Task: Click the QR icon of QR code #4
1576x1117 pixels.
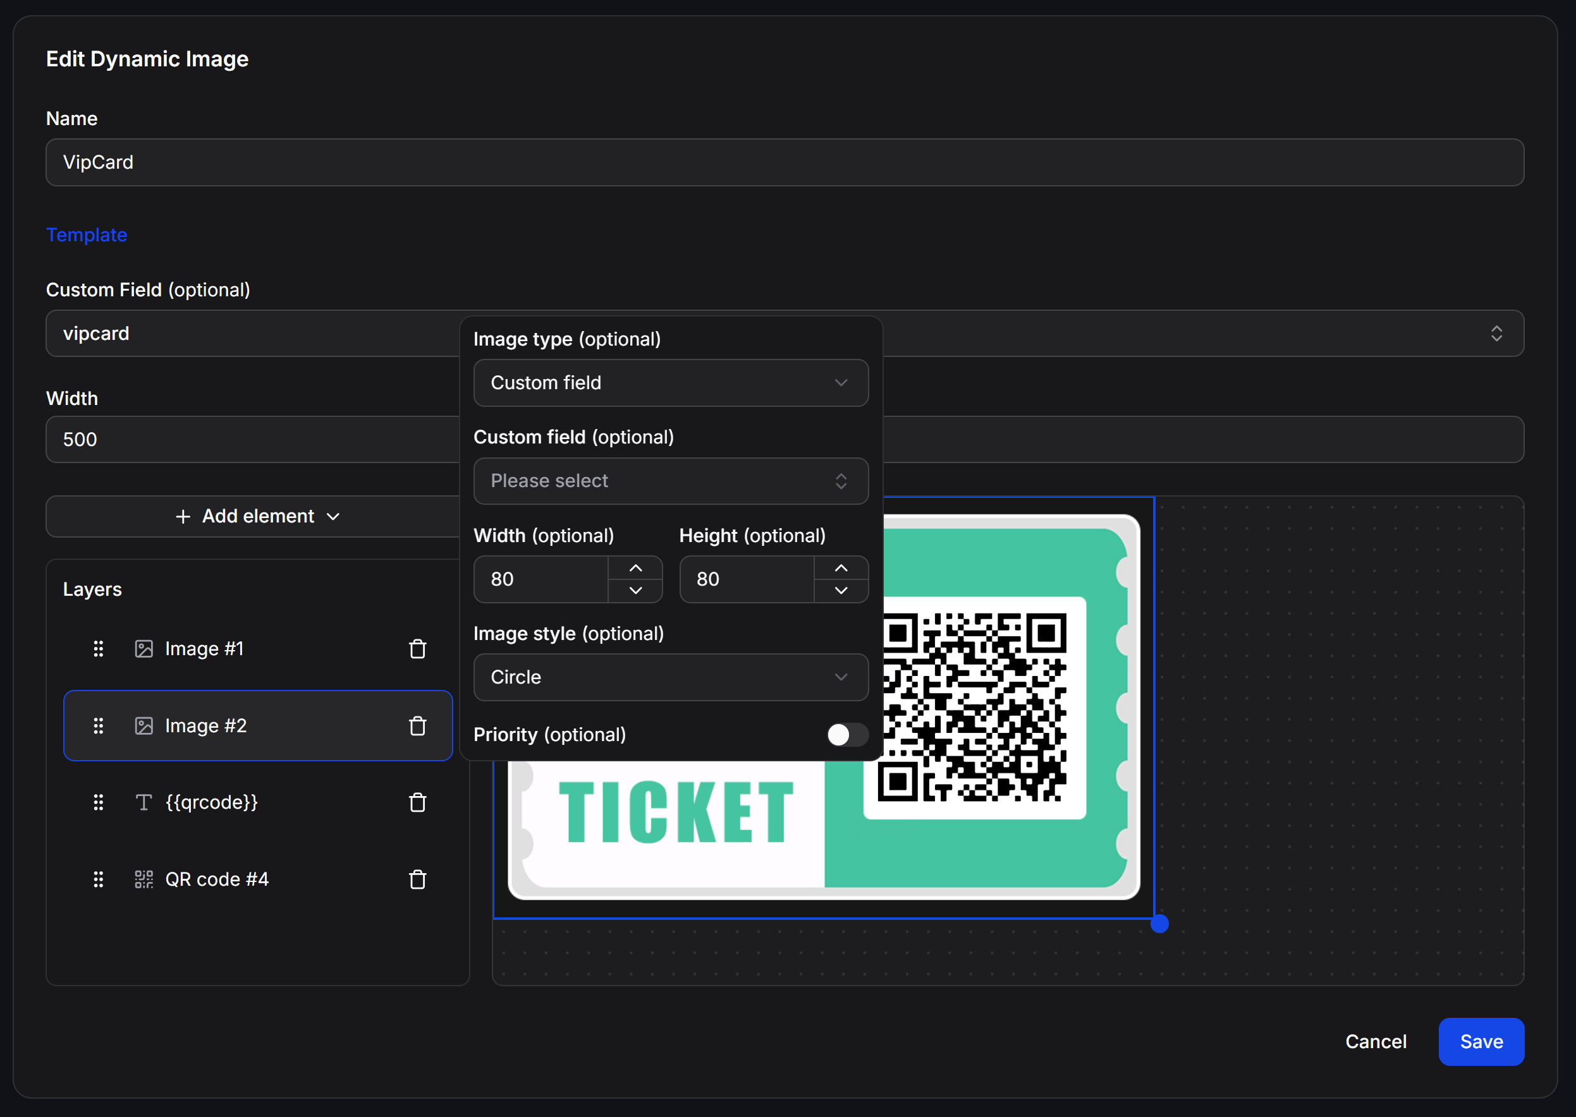Action: coord(144,879)
